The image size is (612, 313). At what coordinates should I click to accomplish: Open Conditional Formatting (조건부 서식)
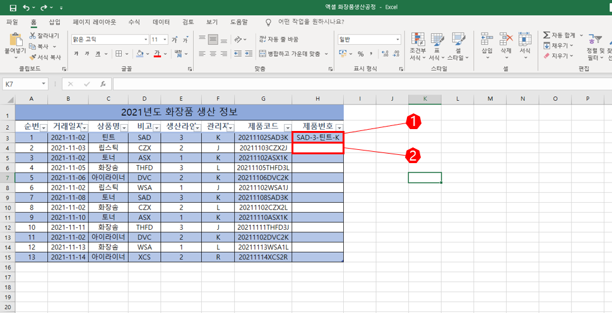418,47
